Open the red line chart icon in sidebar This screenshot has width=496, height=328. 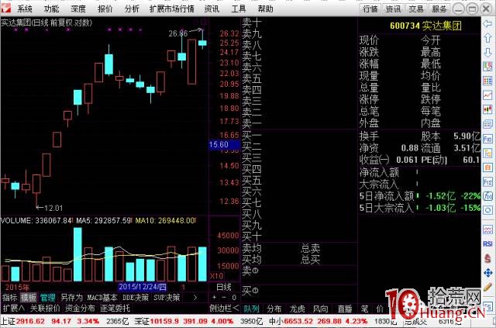(487, 95)
